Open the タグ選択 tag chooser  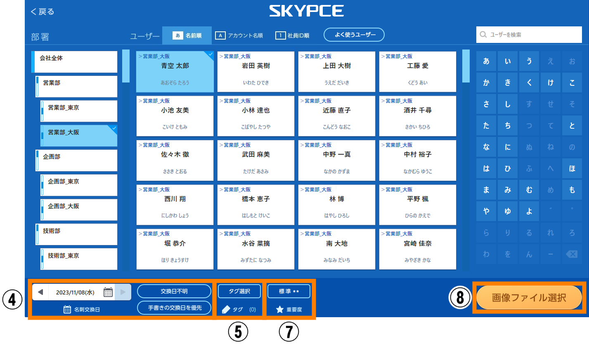239,291
